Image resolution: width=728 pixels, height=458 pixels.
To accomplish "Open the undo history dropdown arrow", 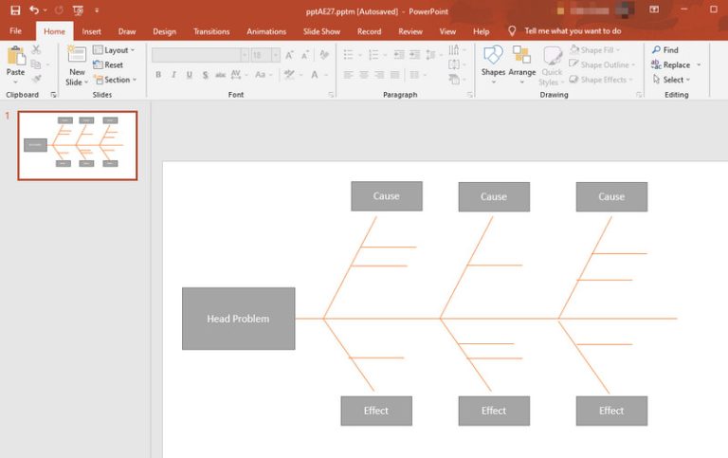I will coord(45,10).
